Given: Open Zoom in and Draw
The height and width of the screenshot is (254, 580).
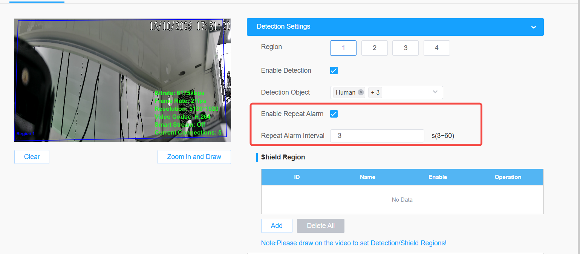Looking at the screenshot, I should pyautogui.click(x=194, y=157).
